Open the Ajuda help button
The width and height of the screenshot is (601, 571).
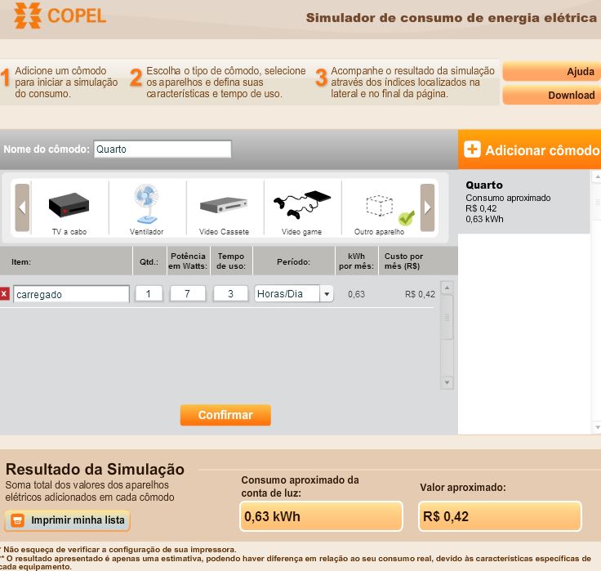(x=551, y=71)
